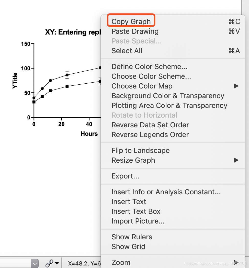Expand the Resize Graph submenu arrow
The width and height of the screenshot is (249, 268).
[x=236, y=160]
